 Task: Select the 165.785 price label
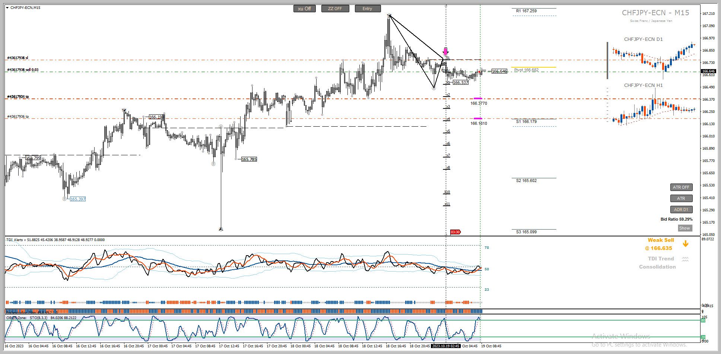(249, 159)
